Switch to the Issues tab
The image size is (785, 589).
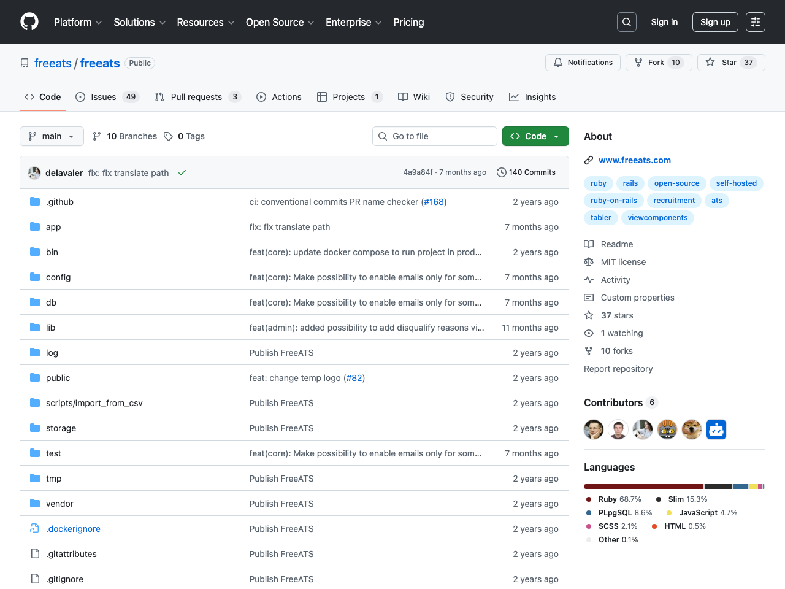click(107, 97)
